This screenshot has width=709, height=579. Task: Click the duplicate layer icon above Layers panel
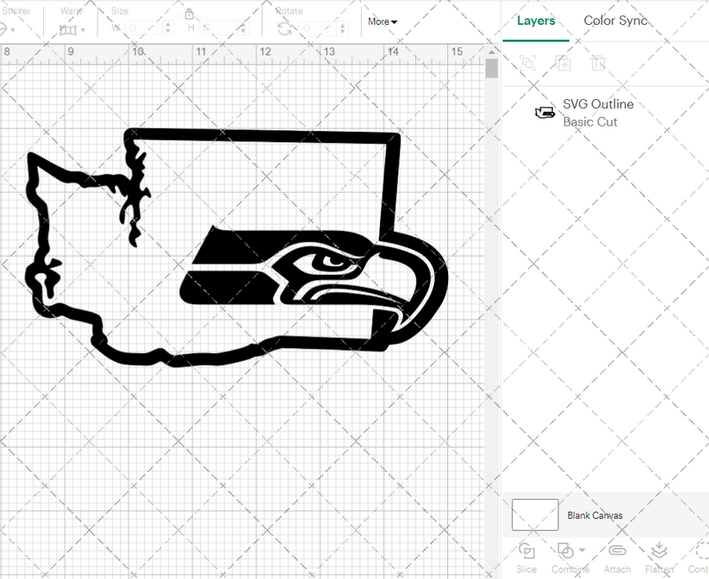pyautogui.click(x=527, y=63)
